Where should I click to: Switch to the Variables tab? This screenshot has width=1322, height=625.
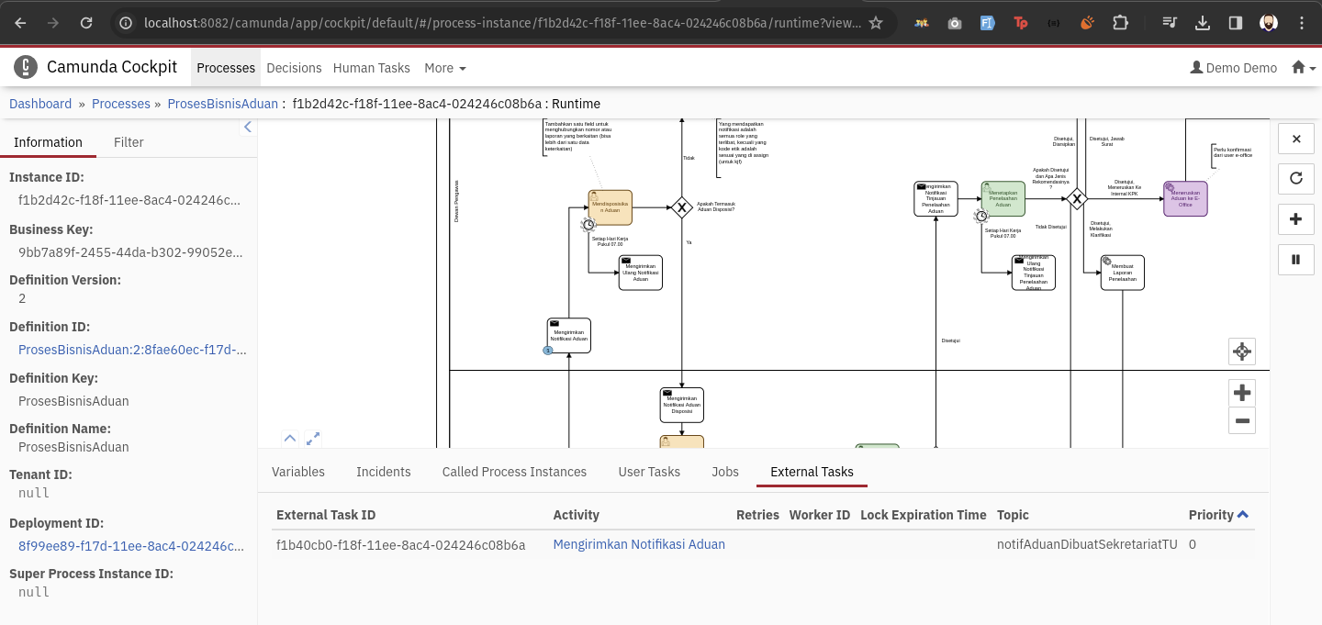click(298, 472)
